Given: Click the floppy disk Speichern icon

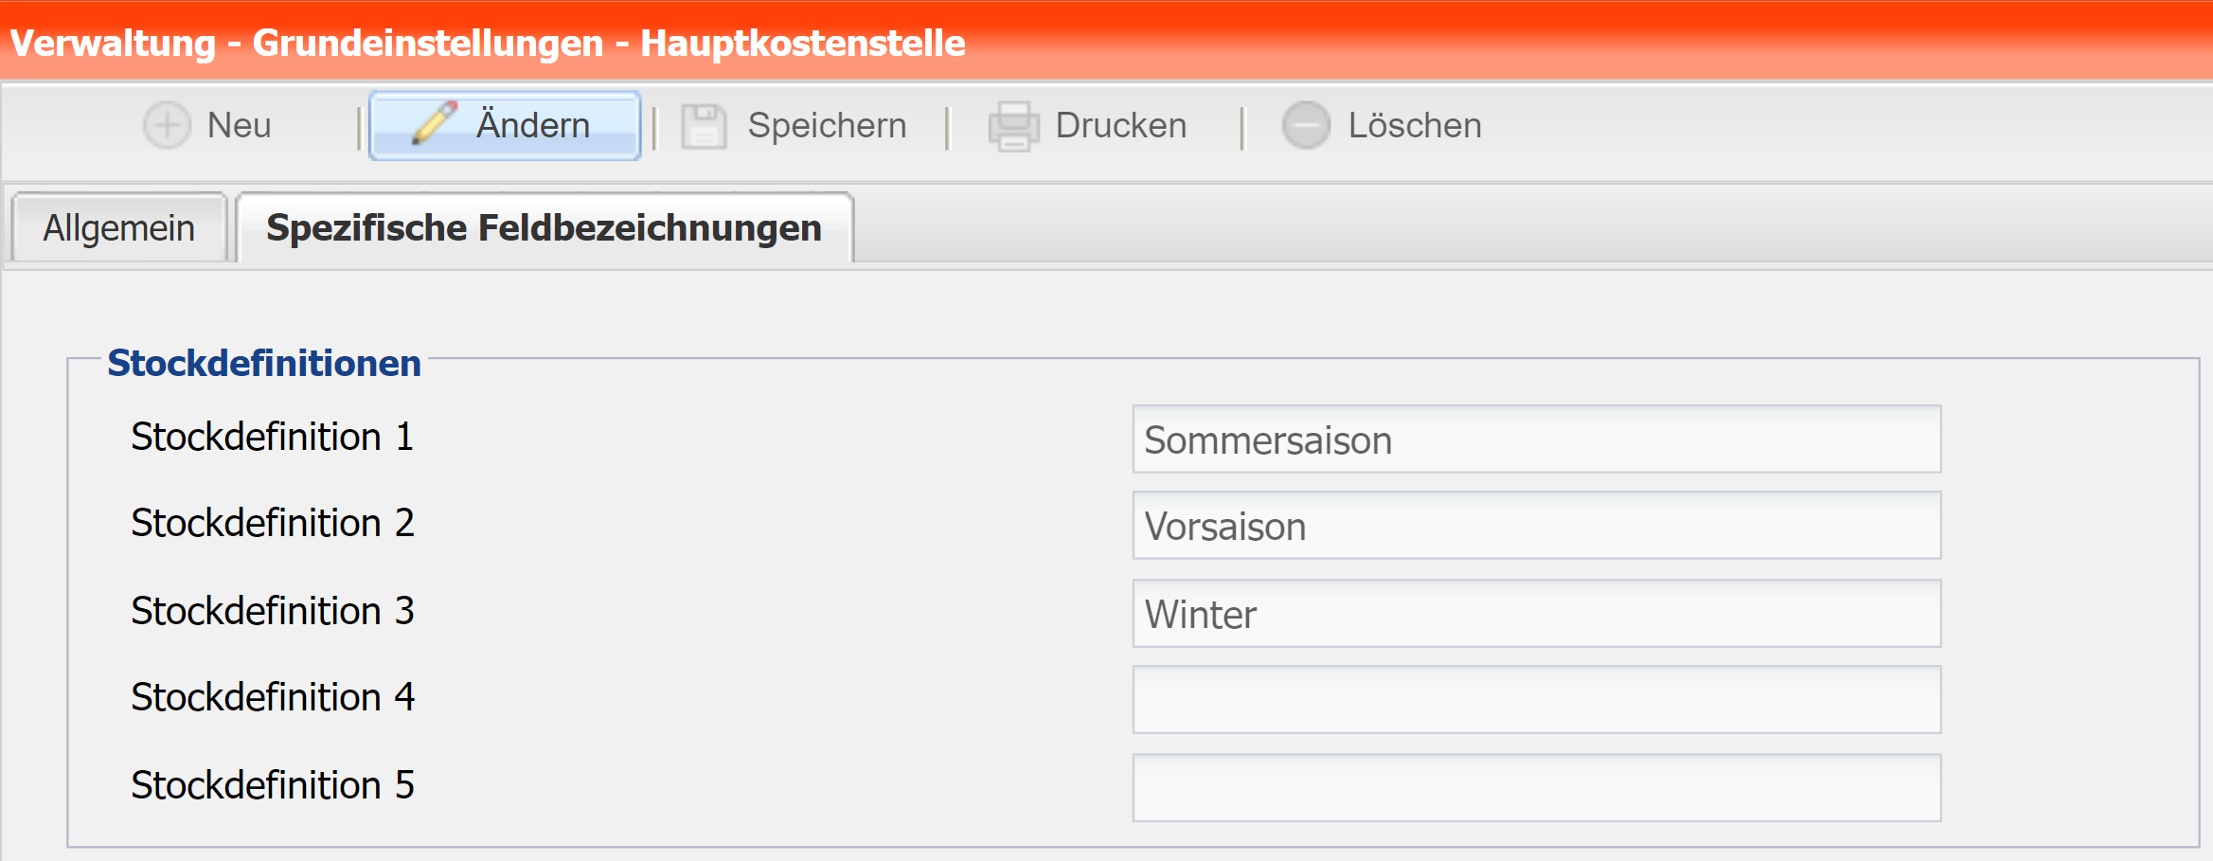Looking at the screenshot, I should click(704, 126).
